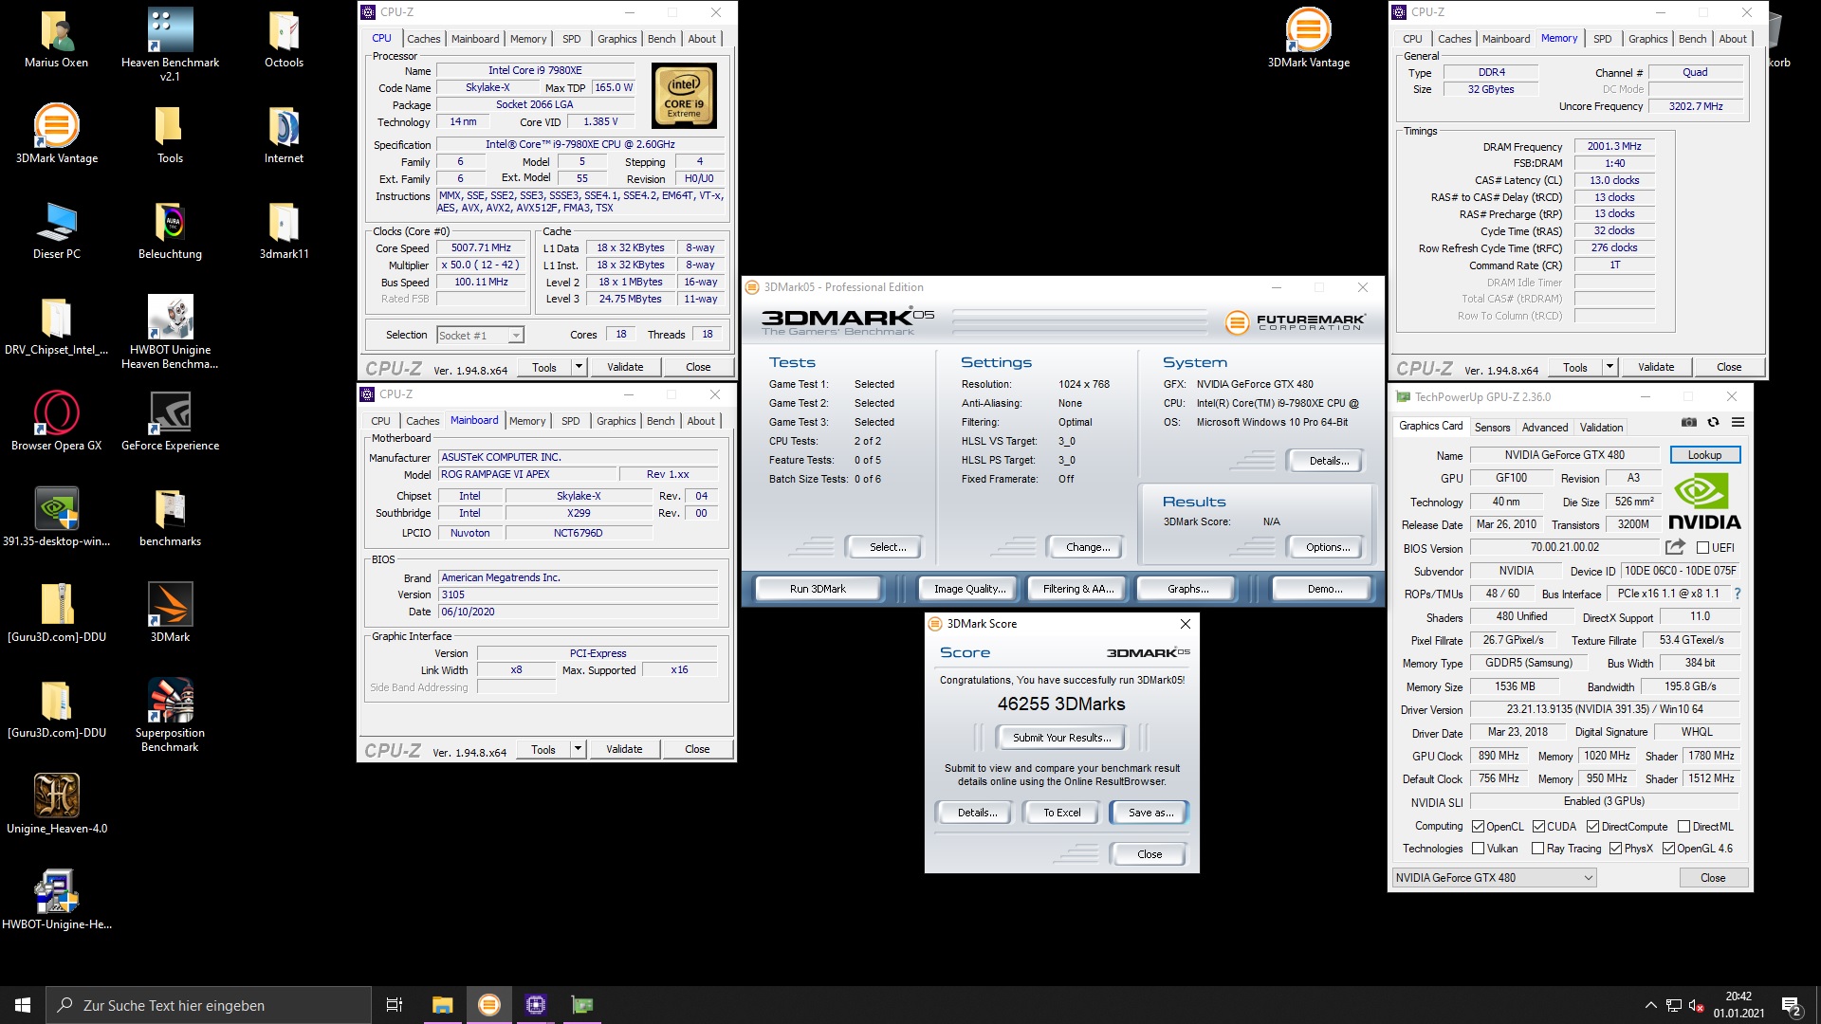Screen dimensions: 1821x1024
Task: Expand Tools dropdown arrow in Memory CPU-Z window
Action: pyautogui.click(x=1609, y=367)
